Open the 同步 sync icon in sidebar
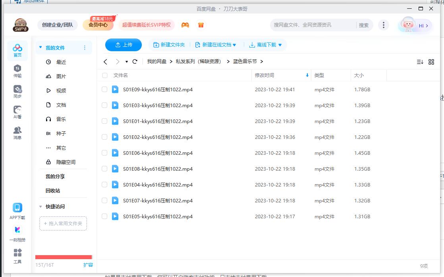 [17, 91]
